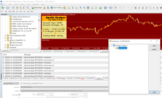Select the BTCUSD,M15 chart tab
This screenshot has width=162, height=98.
94,51
